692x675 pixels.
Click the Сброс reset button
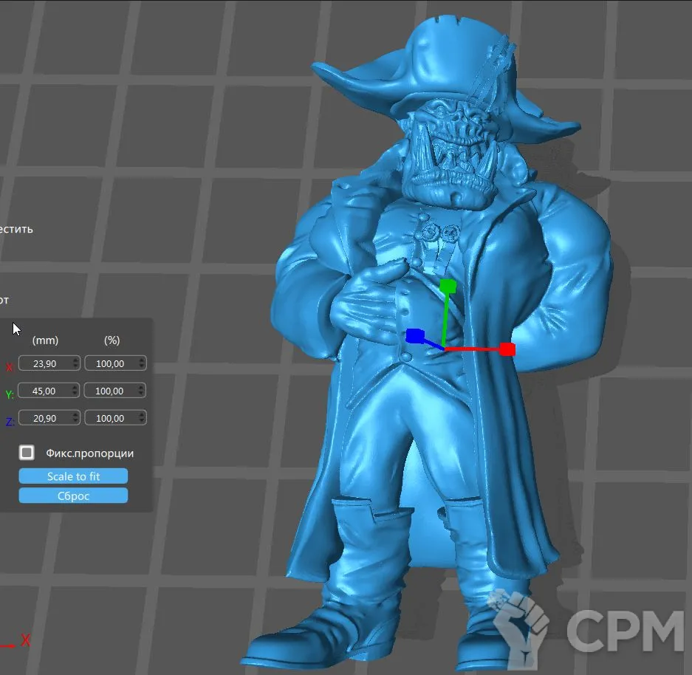coord(73,496)
